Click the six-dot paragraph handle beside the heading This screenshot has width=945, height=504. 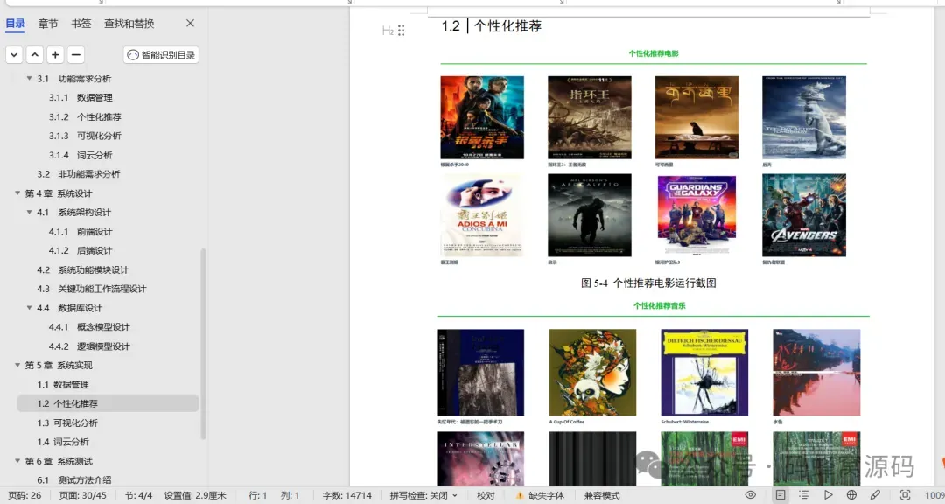402,30
